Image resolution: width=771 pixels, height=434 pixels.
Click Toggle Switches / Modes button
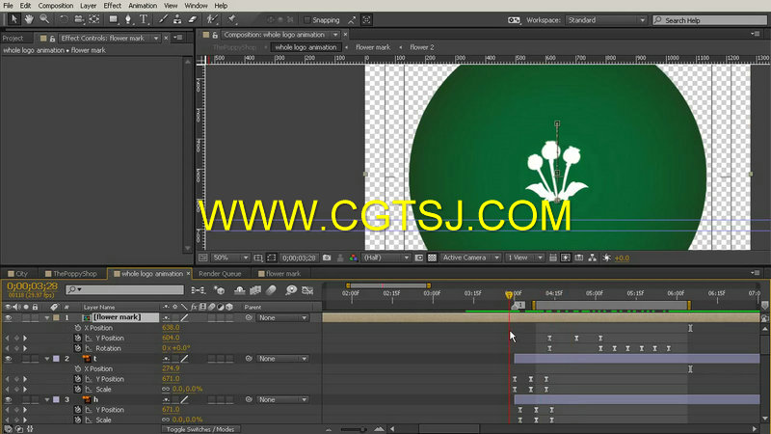point(200,429)
